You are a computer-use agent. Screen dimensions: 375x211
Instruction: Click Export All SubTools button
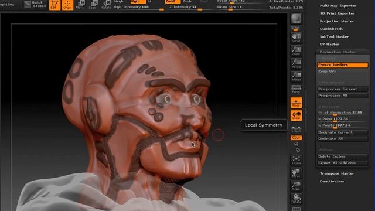click(342, 163)
